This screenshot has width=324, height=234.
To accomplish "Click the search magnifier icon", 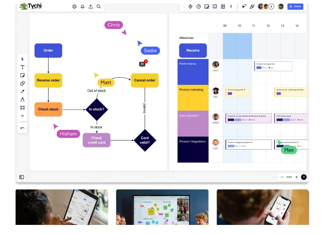I will coord(99,7).
